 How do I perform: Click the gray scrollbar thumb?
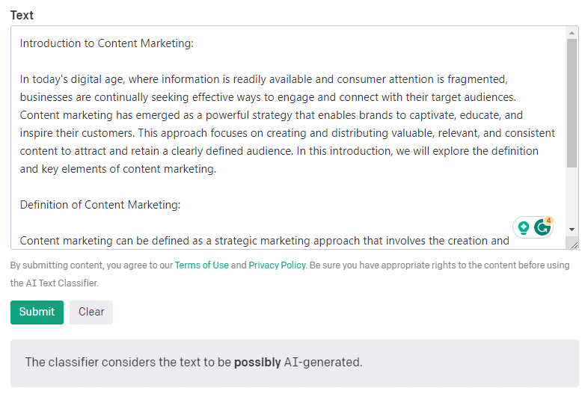click(x=572, y=103)
